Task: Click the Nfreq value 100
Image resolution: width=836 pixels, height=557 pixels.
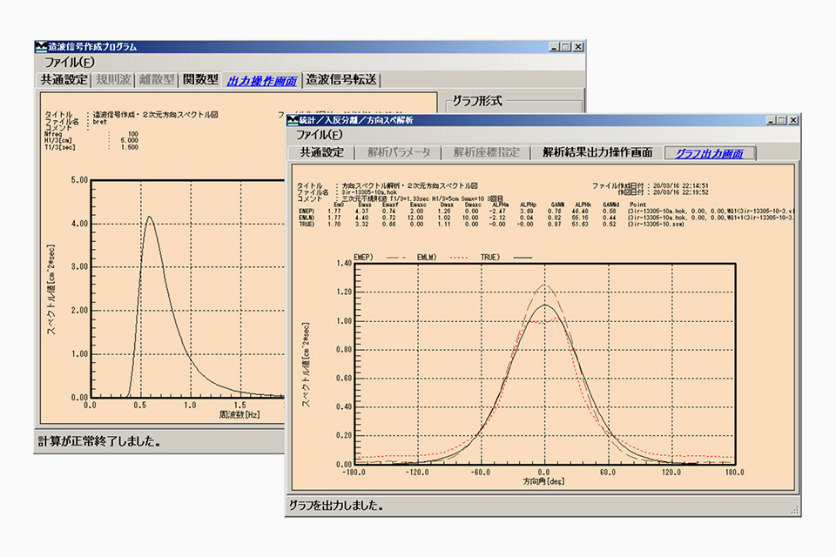Action: (132, 134)
